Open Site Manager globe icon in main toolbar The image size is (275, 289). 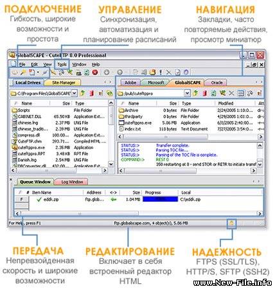coord(15,73)
